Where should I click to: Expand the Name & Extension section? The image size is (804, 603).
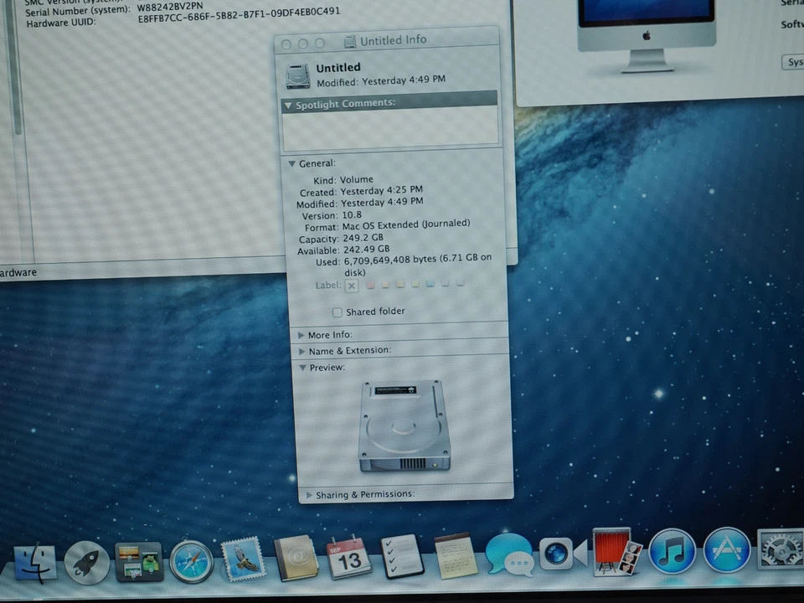[x=301, y=351]
